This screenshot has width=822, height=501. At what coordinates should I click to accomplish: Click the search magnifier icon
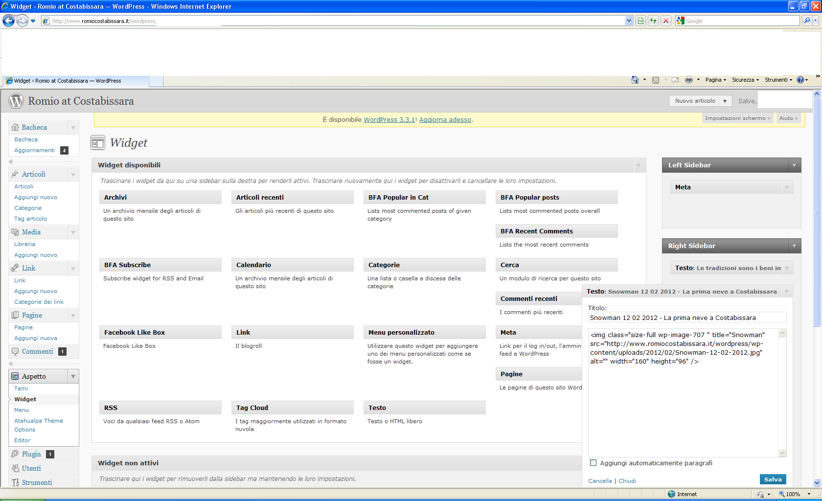click(x=807, y=21)
